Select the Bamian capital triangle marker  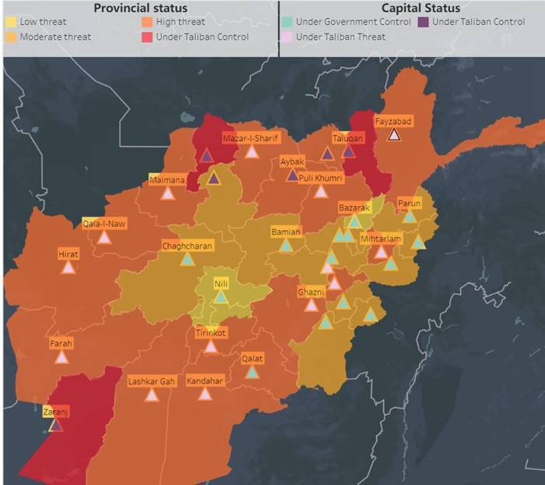286,245
